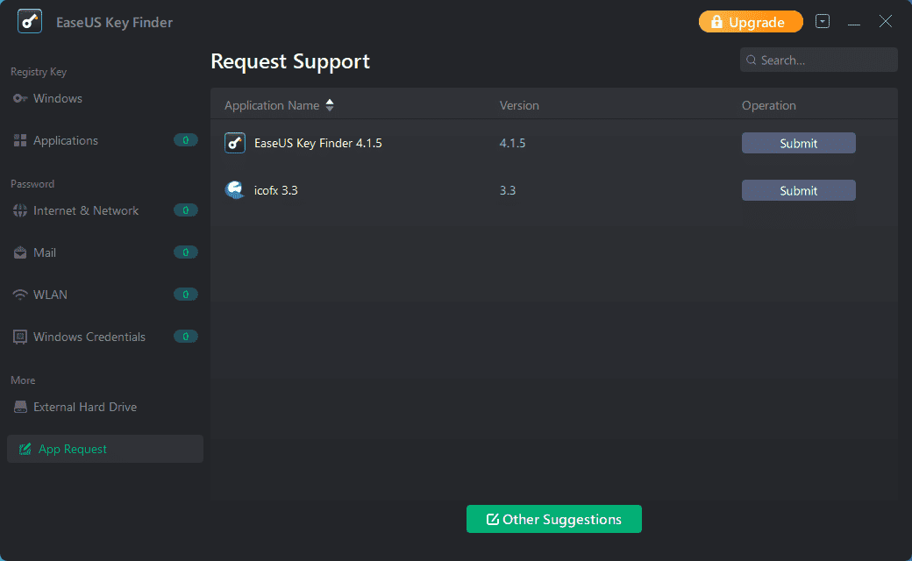Select icofx 3.3 row name
The width and height of the screenshot is (912, 561).
(275, 190)
